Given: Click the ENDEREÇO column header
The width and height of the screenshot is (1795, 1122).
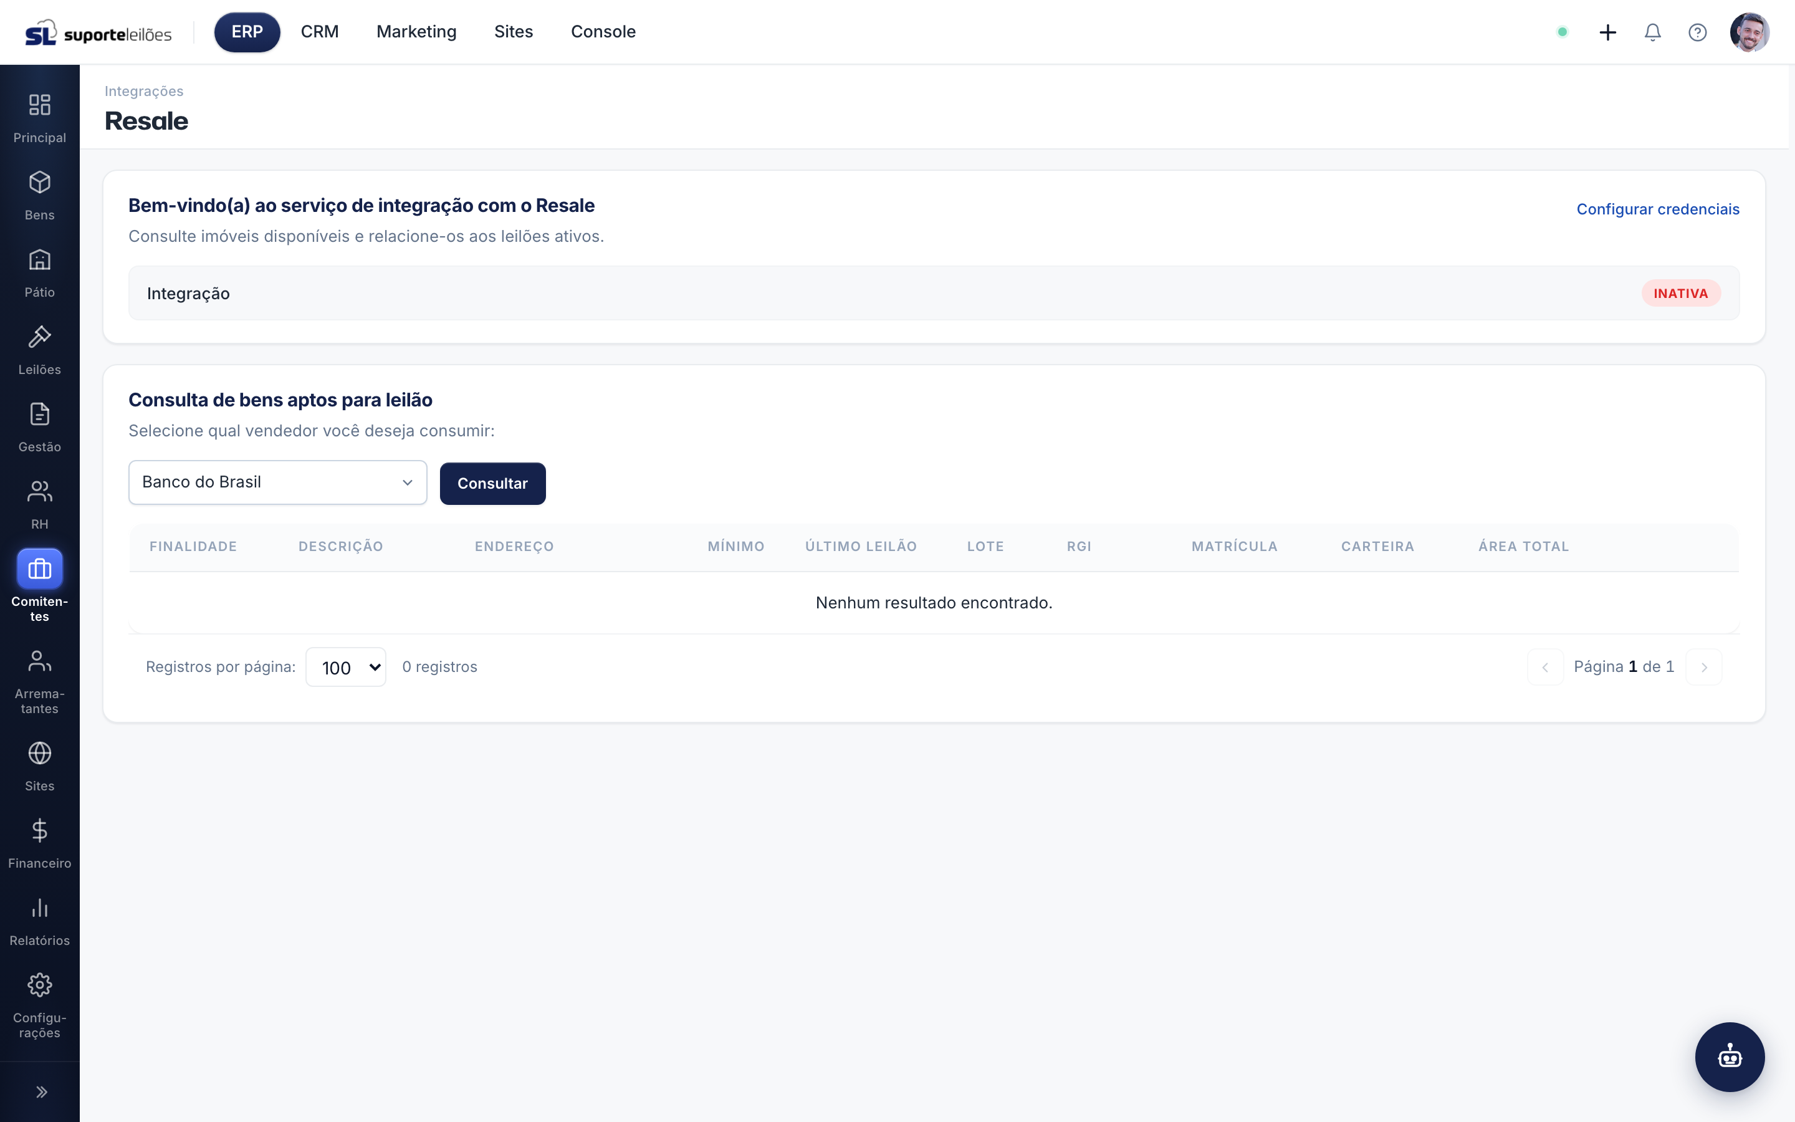Looking at the screenshot, I should 514,546.
